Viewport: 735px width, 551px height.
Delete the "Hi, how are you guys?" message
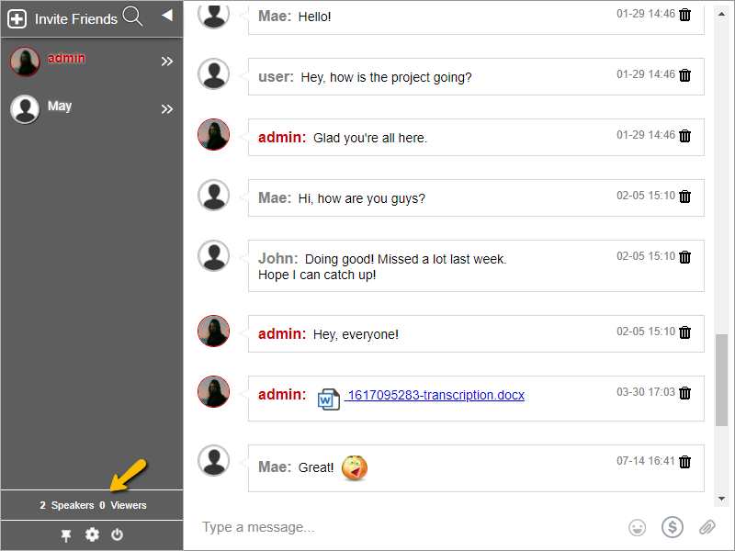point(684,196)
